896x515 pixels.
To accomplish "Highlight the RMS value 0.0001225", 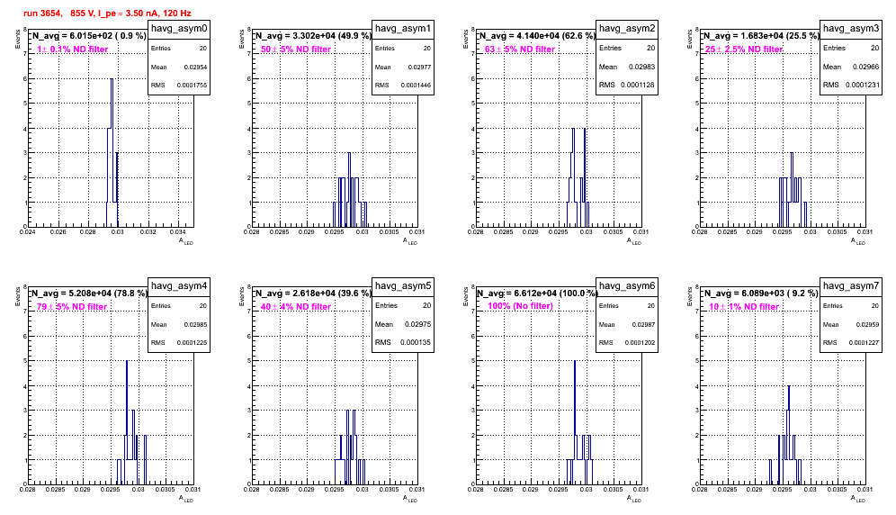I will [192, 343].
